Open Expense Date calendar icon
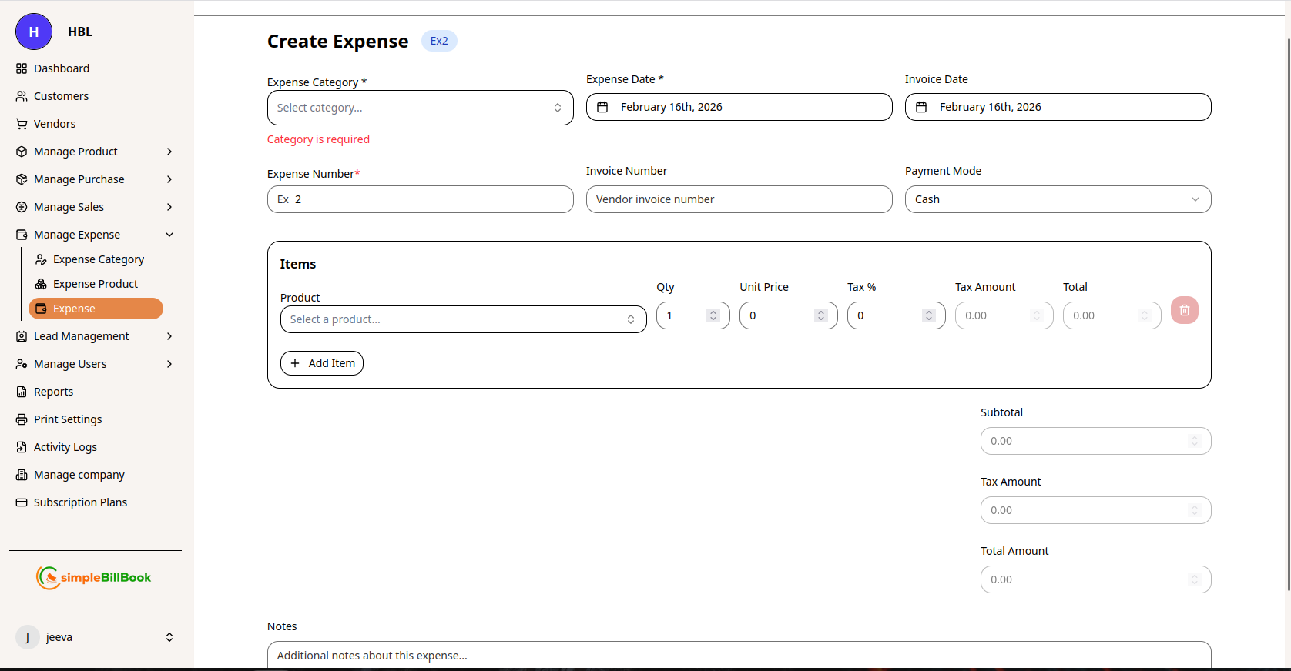Viewport: 1291px width, 671px height. (x=602, y=107)
